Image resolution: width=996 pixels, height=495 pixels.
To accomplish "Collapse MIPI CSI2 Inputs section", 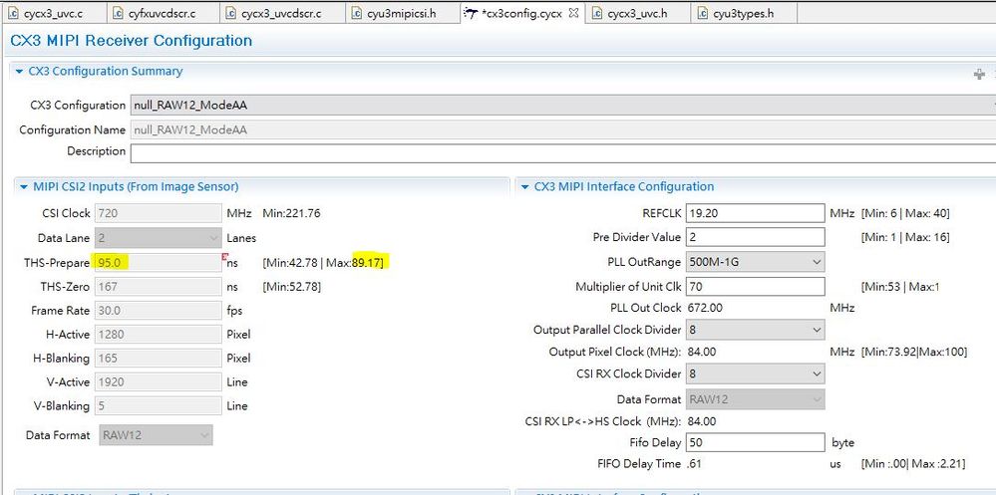I will pos(24,187).
